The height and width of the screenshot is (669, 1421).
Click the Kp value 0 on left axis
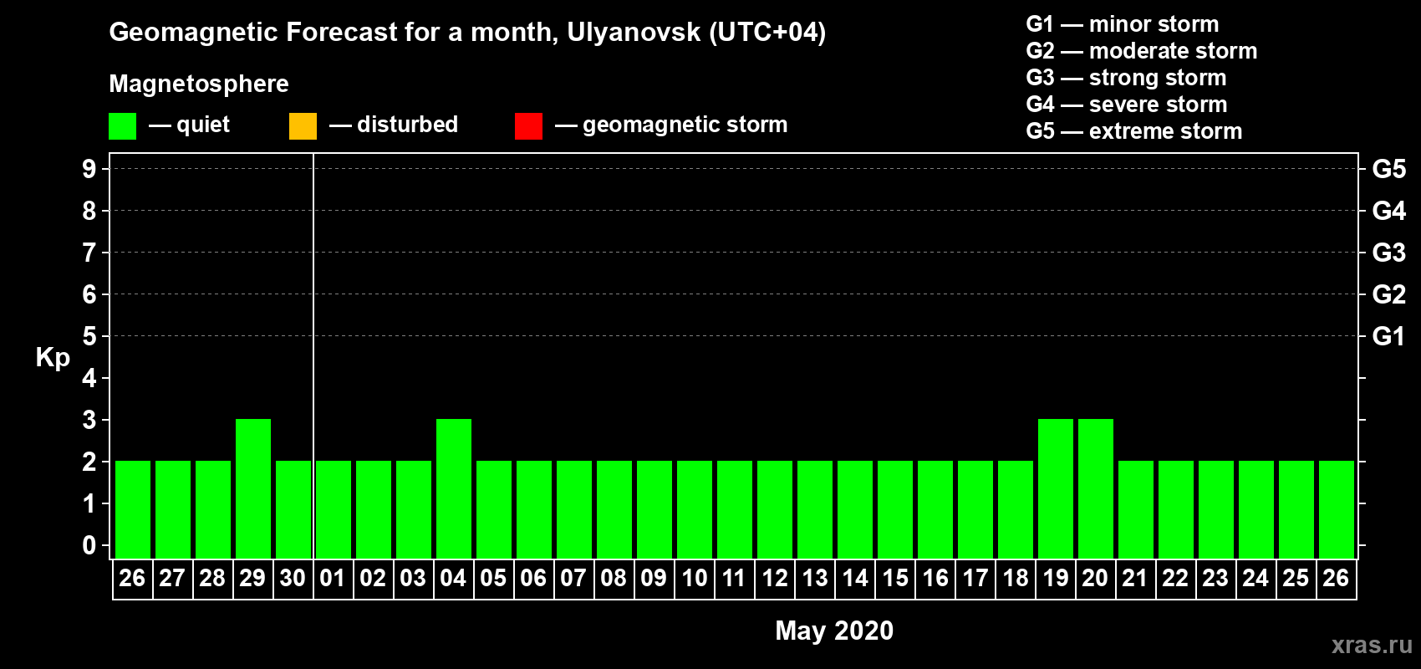pos(89,545)
